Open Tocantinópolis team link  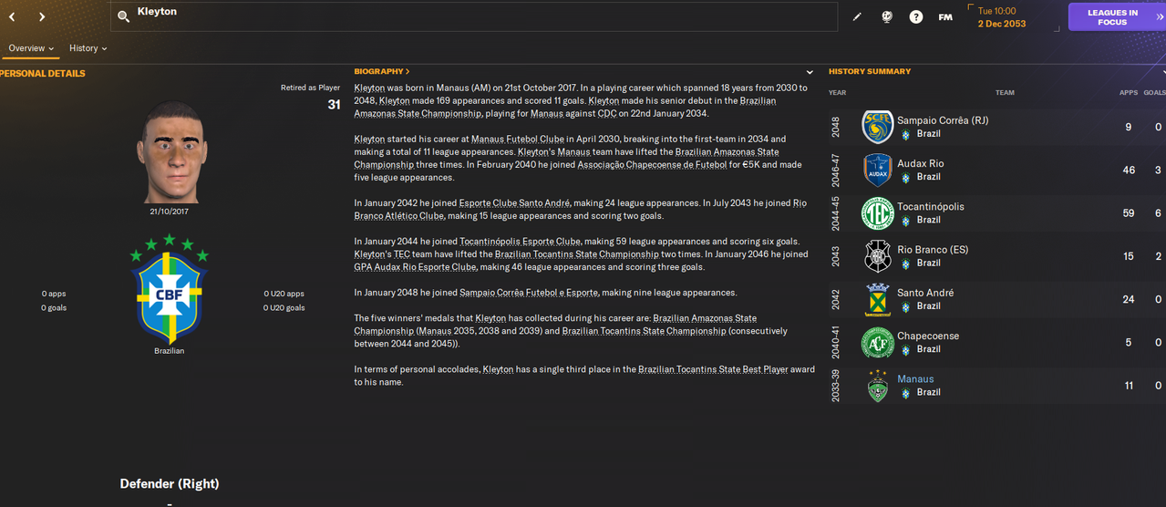coord(931,206)
